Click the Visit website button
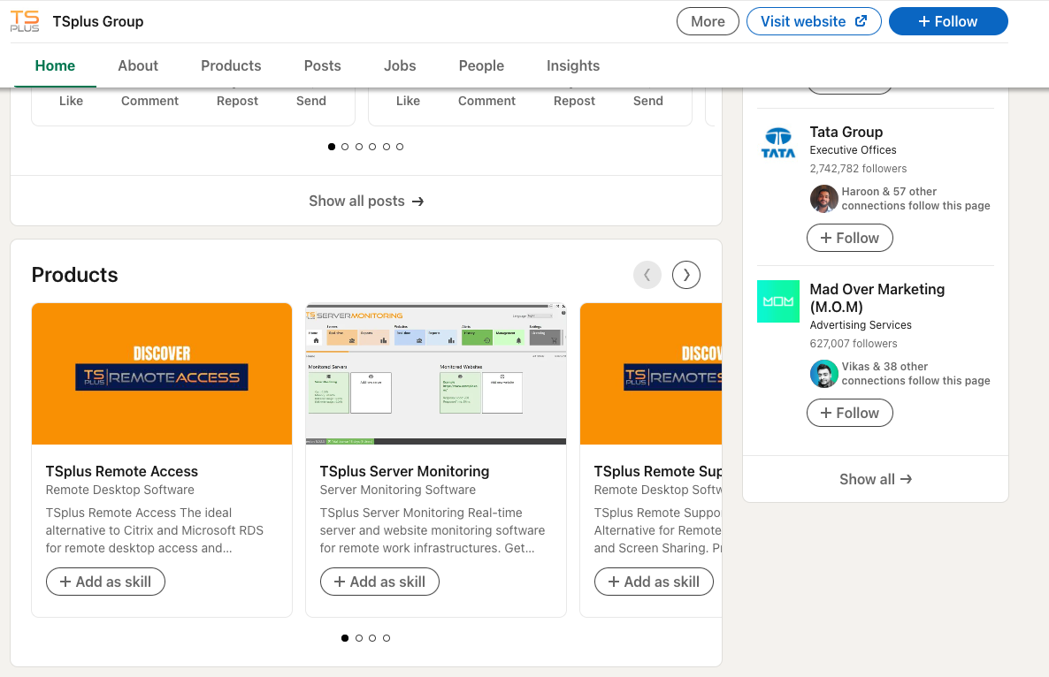 (814, 21)
